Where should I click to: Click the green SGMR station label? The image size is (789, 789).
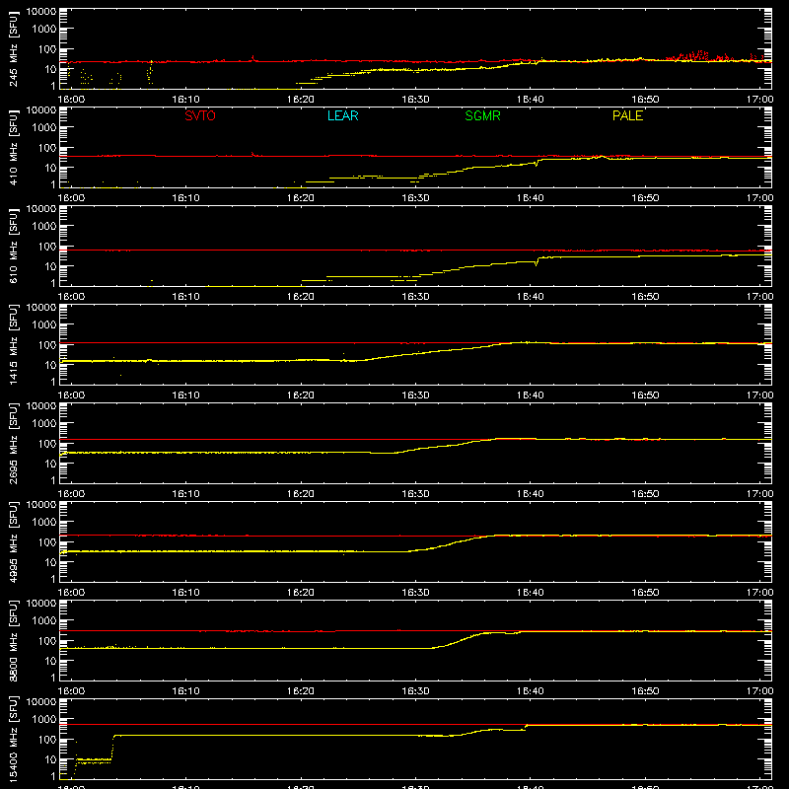482,115
